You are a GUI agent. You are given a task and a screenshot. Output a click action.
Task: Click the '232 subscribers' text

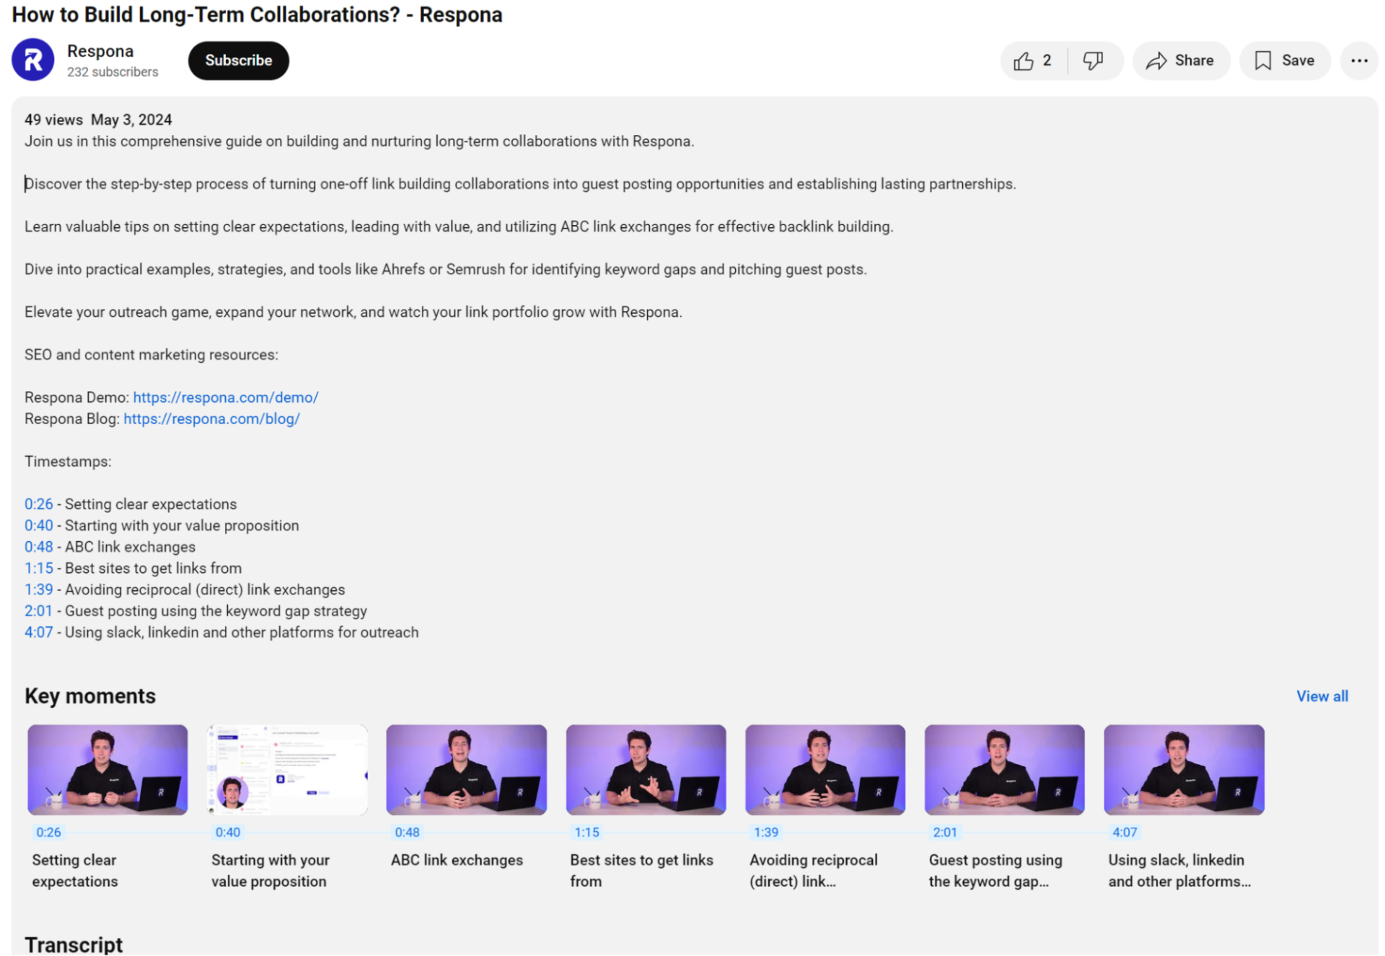tap(113, 72)
